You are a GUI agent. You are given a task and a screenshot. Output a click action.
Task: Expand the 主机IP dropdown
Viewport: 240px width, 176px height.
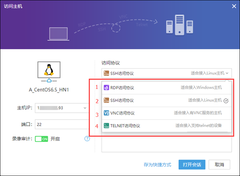click(x=85, y=108)
